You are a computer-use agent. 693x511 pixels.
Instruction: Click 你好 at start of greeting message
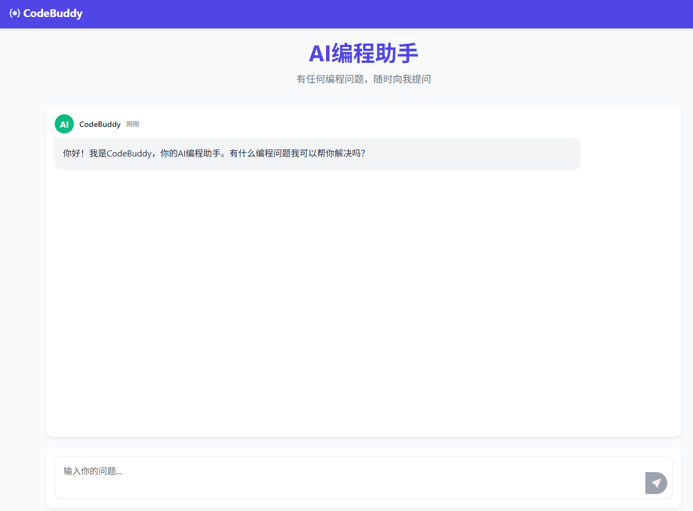click(x=71, y=154)
